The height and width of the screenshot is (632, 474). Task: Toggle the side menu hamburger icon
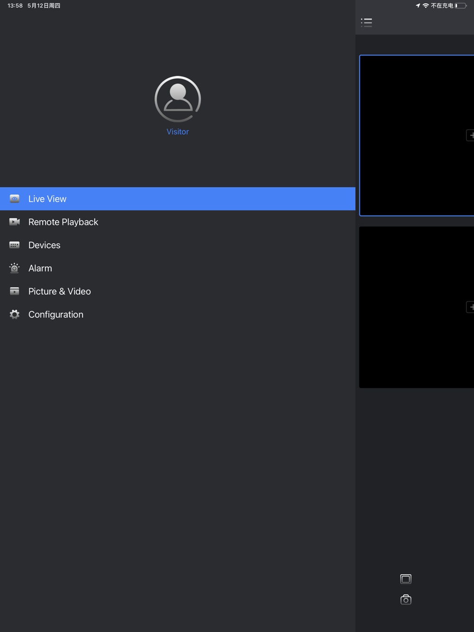[x=366, y=22]
